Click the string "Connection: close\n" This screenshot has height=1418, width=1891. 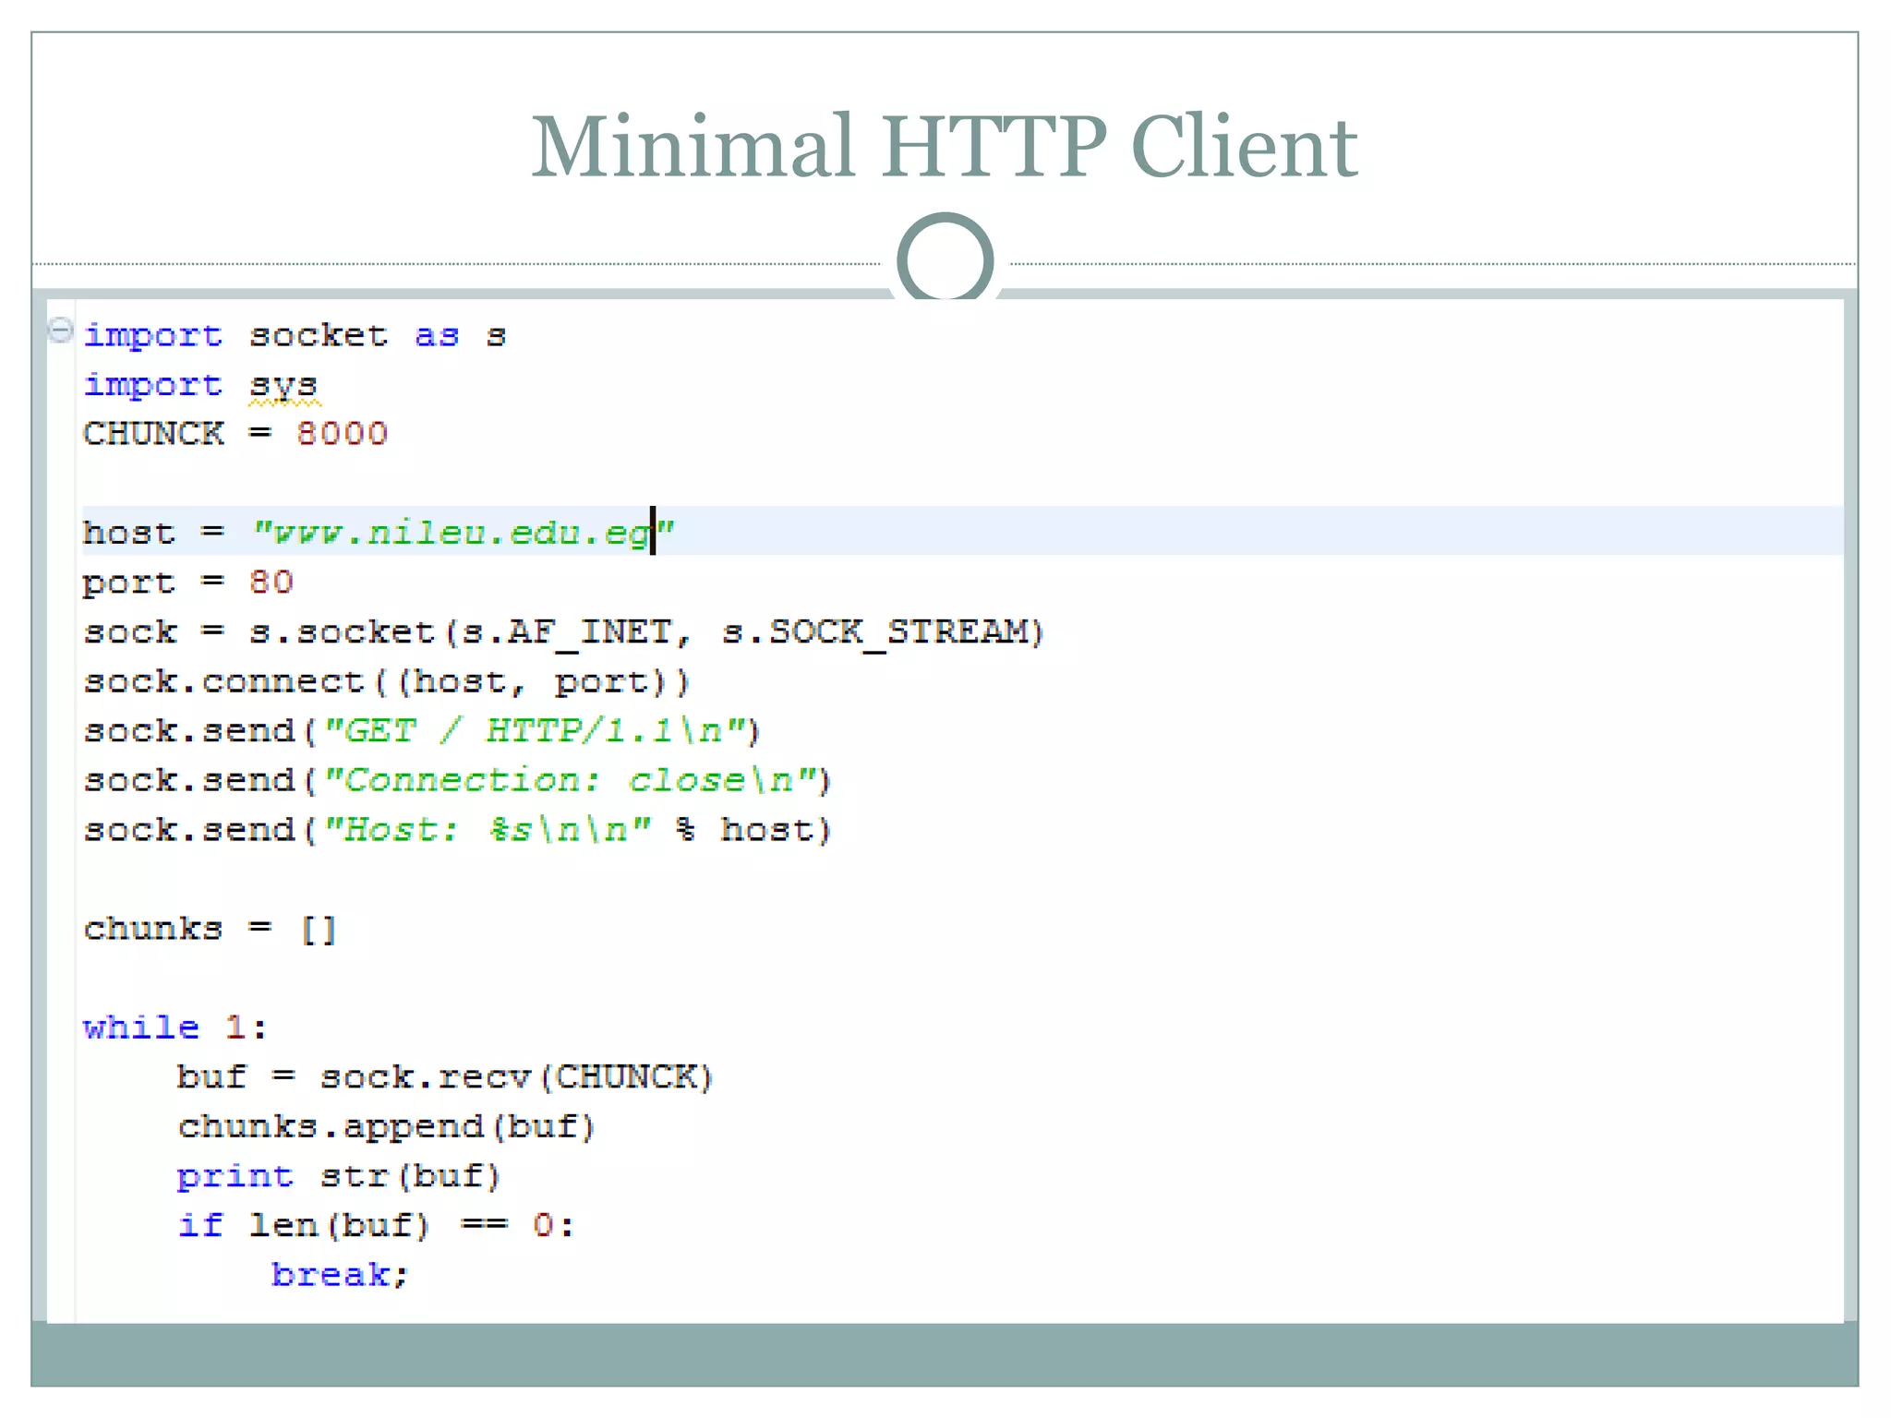pos(571,781)
